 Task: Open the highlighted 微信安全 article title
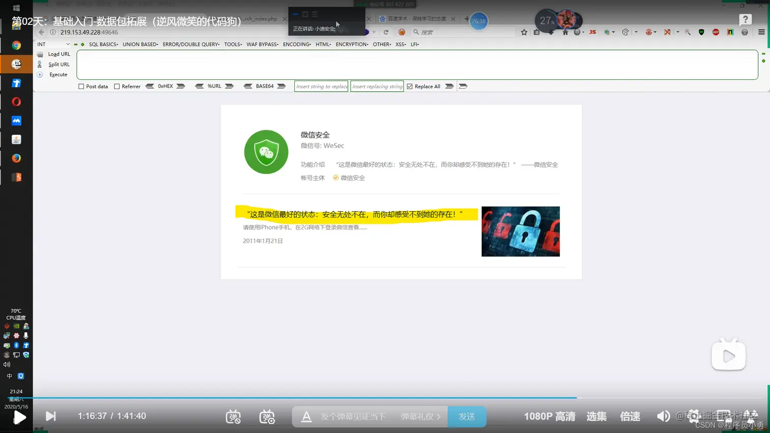[355, 214]
